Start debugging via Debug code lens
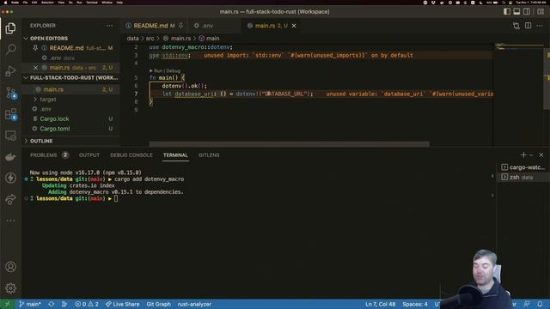 click(174, 70)
